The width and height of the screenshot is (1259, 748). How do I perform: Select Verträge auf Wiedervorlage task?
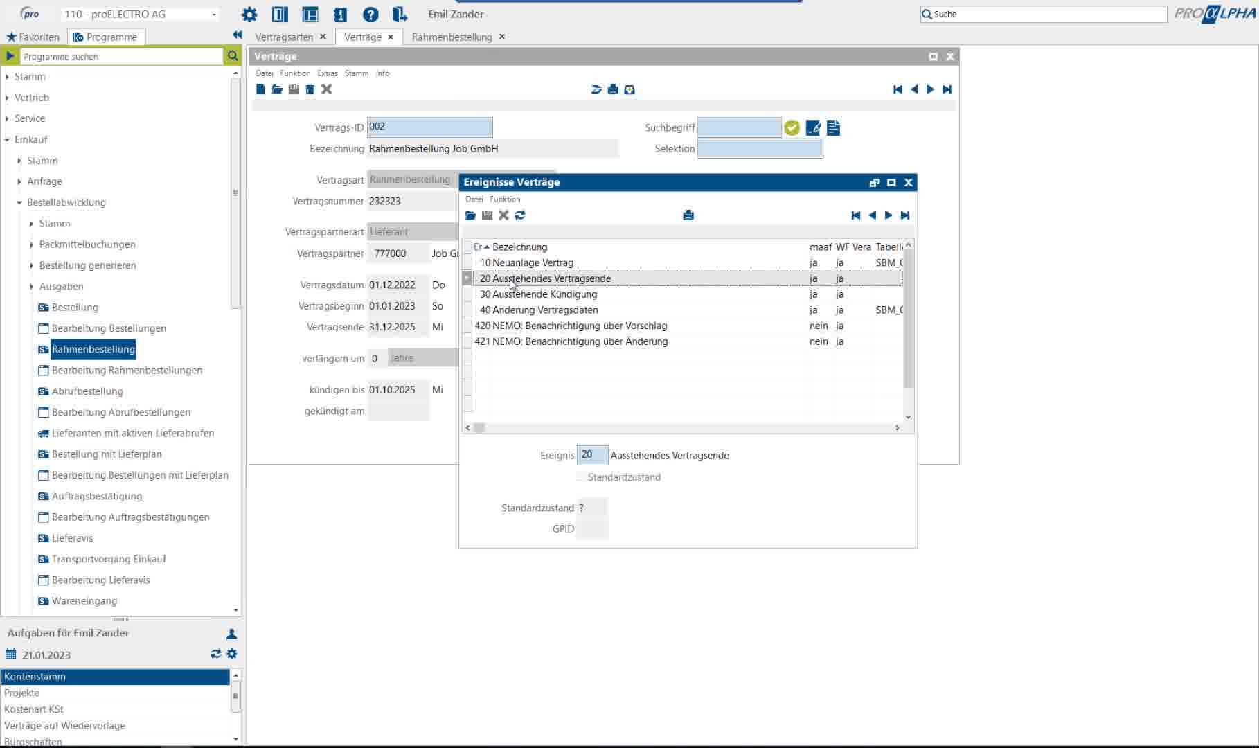[64, 726]
